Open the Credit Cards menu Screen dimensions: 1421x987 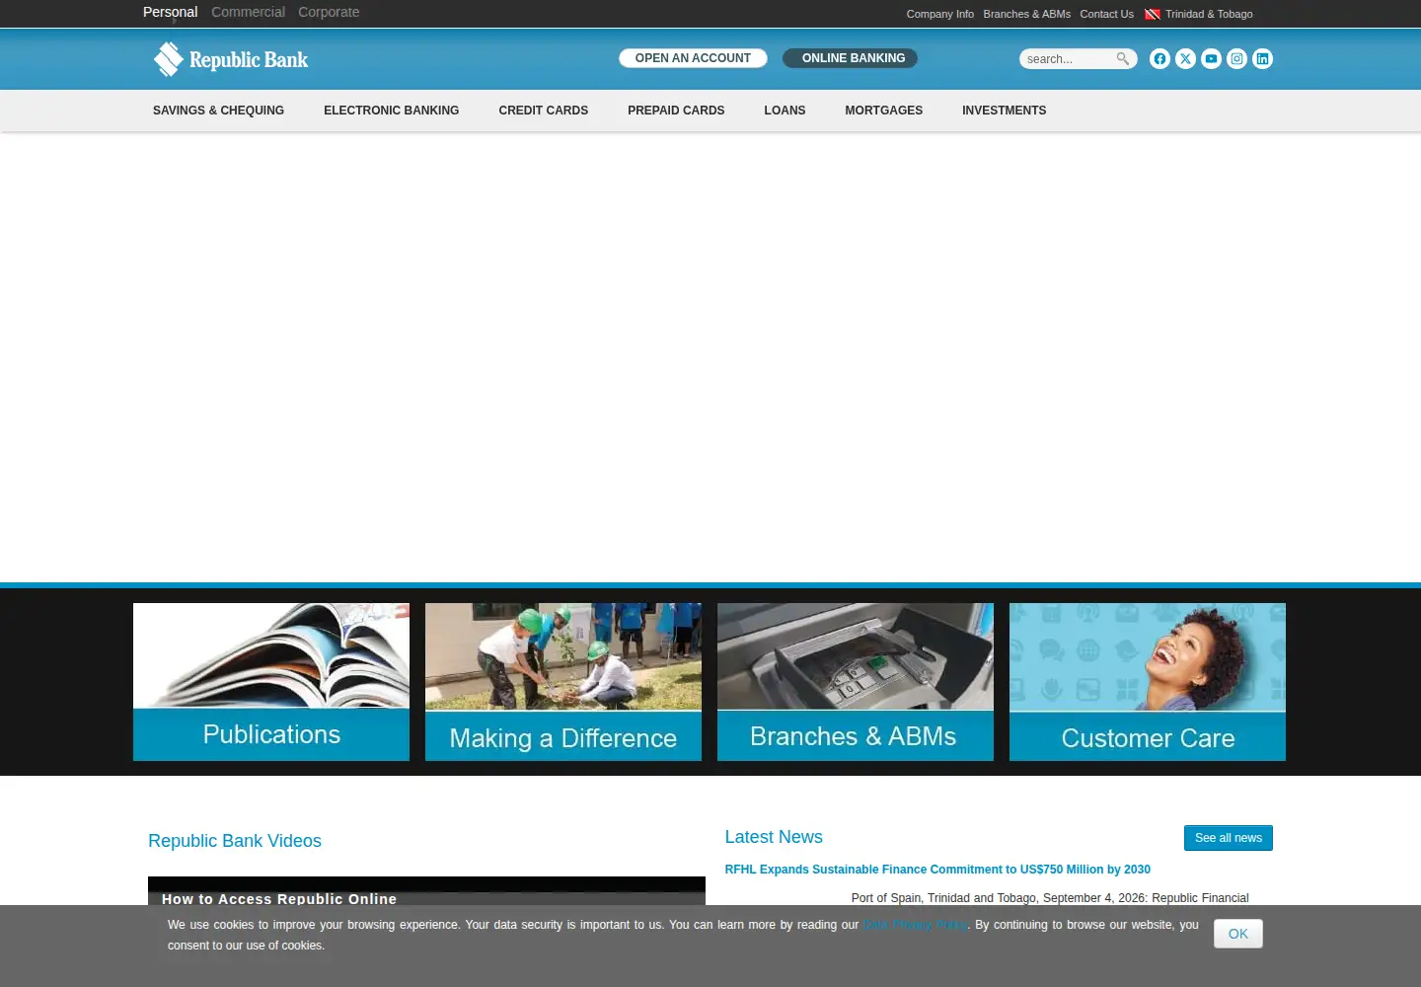point(544,111)
